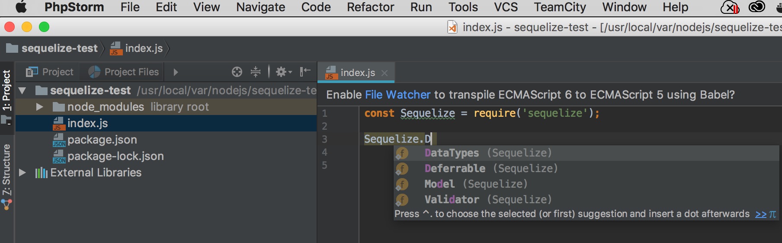Hide the project tool window

click(305, 72)
